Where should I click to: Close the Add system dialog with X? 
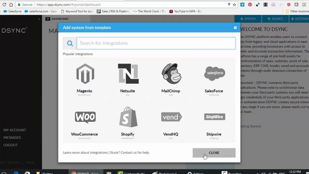[x=235, y=28]
